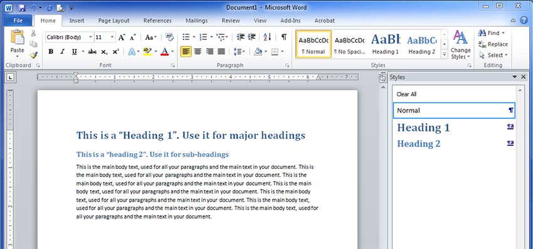Click the Save icon in quick access toolbar
The height and width of the screenshot is (249, 533).
pos(22,8)
